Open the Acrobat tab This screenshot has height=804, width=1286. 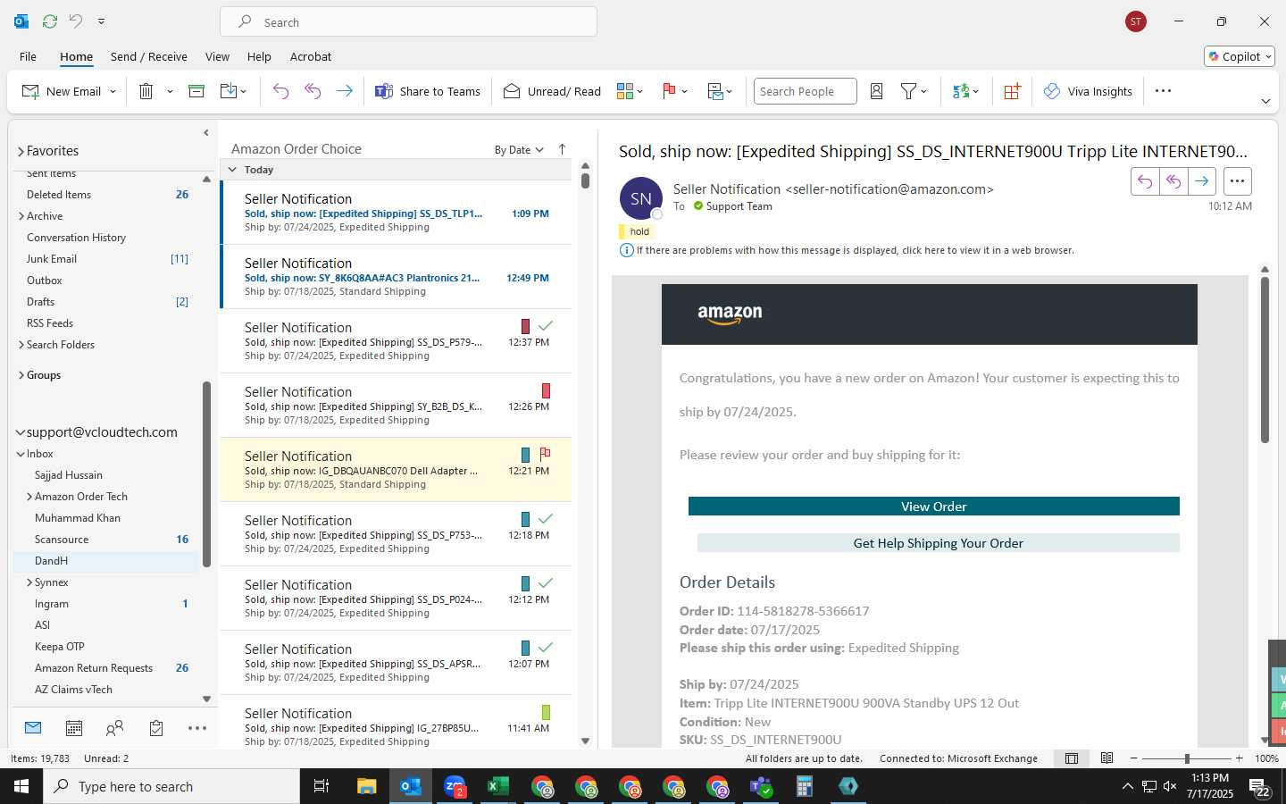click(311, 56)
